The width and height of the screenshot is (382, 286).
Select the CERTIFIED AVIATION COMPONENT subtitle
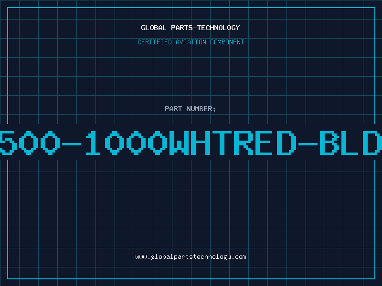click(x=191, y=42)
